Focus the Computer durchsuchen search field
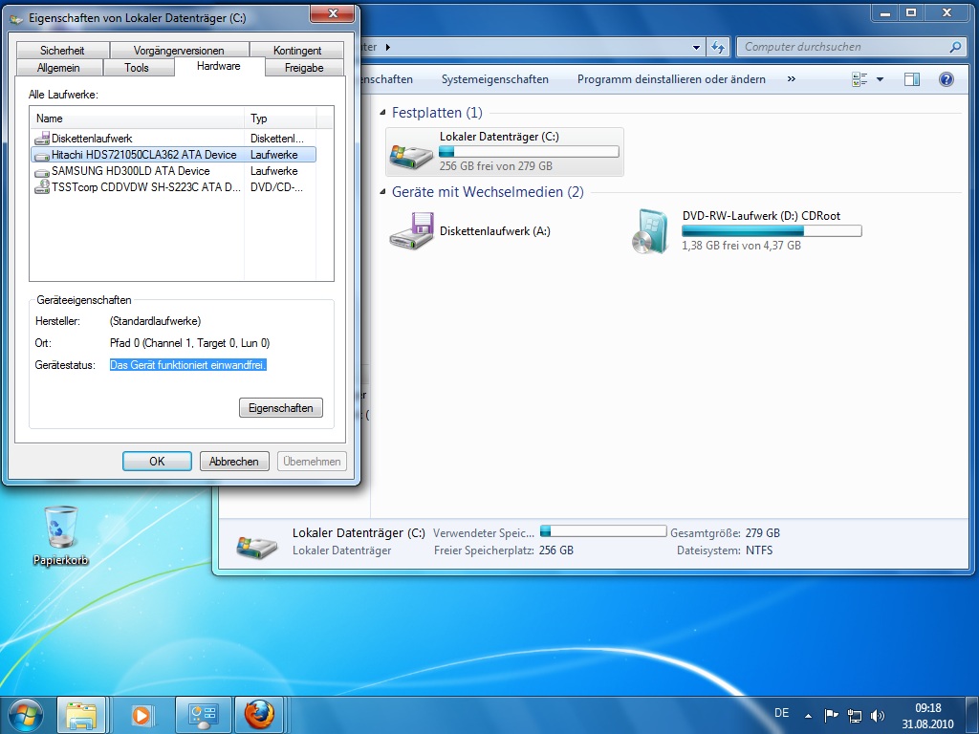 coord(844,47)
